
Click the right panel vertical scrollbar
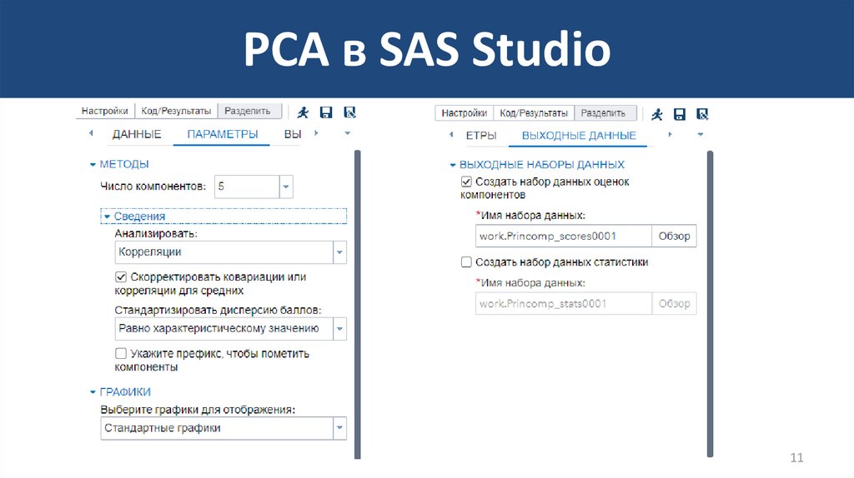coord(711,305)
